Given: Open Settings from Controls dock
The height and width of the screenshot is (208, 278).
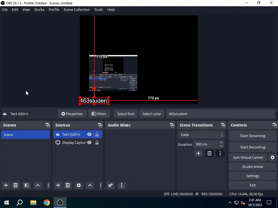Looking at the screenshot, I should [252, 175].
